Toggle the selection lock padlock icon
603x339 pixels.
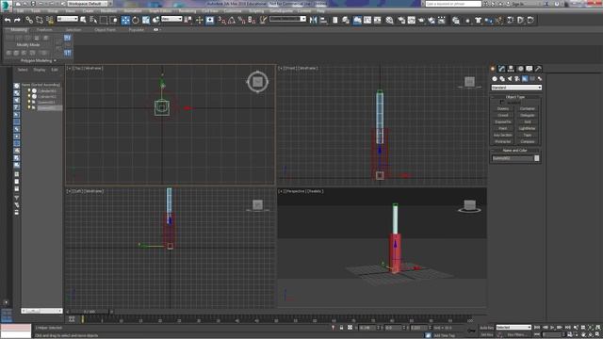coord(341,328)
